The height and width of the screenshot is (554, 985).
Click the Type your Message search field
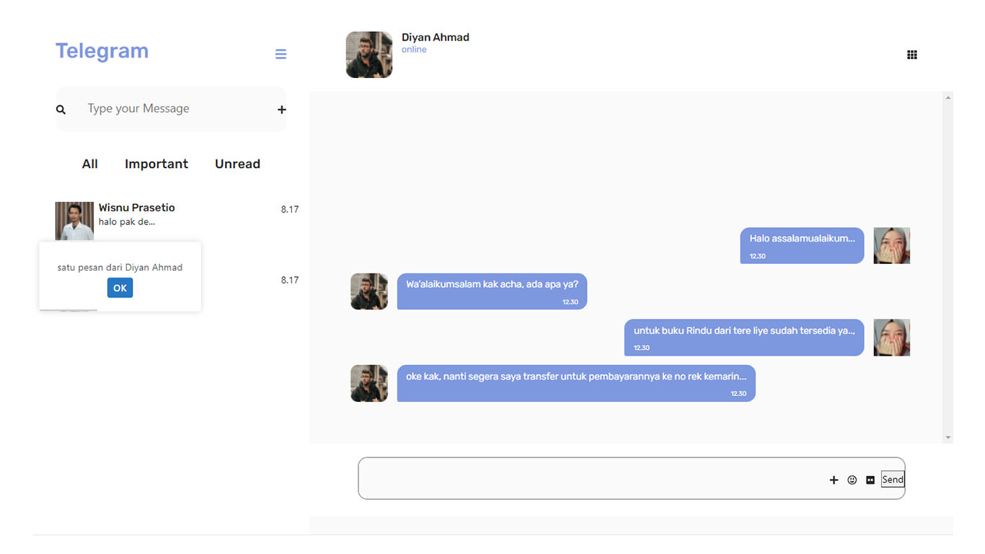click(x=138, y=108)
